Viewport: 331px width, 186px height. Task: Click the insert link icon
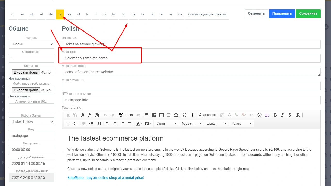131,115
